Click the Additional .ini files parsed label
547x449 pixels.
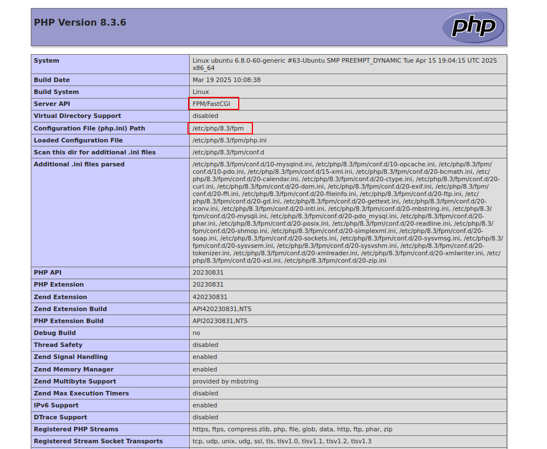pyautogui.click(x=79, y=164)
